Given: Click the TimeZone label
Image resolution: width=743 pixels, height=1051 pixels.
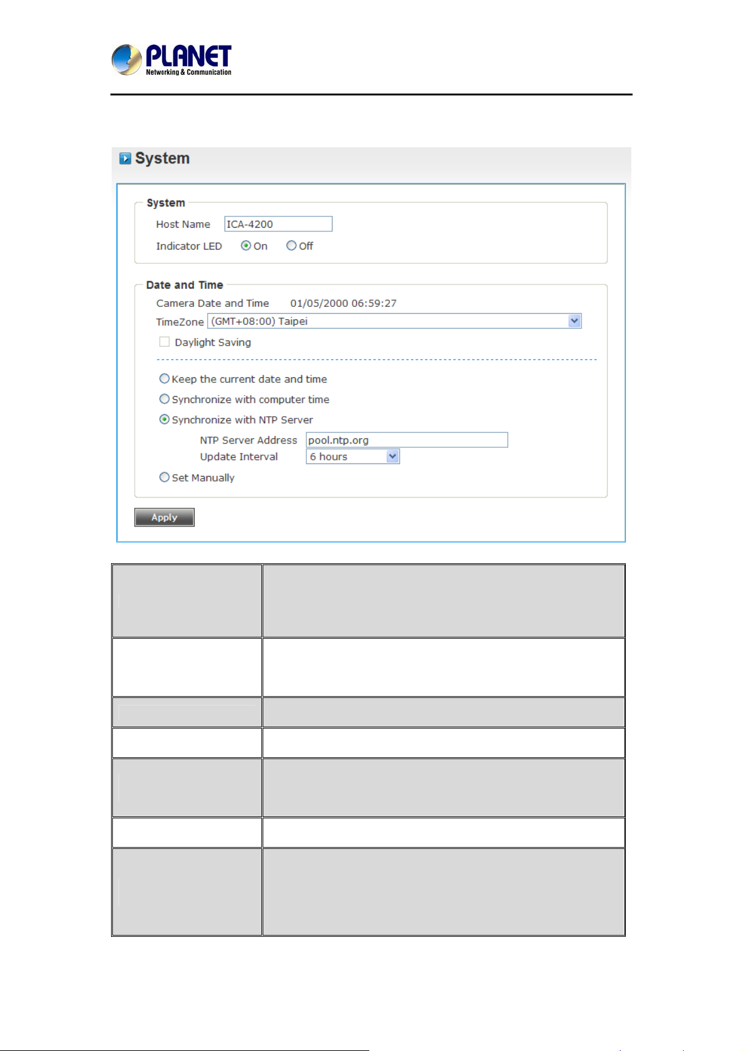Looking at the screenshot, I should (x=180, y=322).
